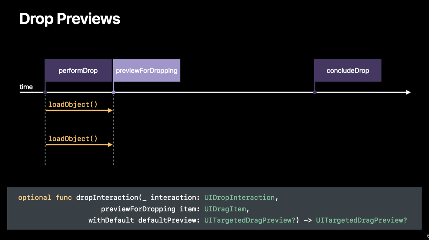Click the return type 'UITargetedDragPreview?'
Viewport: 429px width, 240px height.
point(362,220)
